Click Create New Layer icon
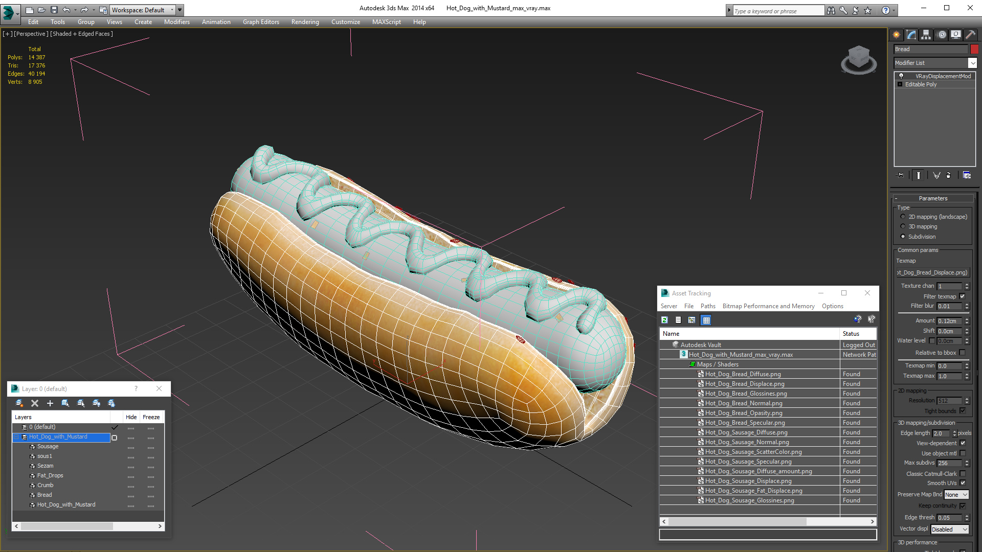Screen dimensions: 982x552 [x=19, y=403]
